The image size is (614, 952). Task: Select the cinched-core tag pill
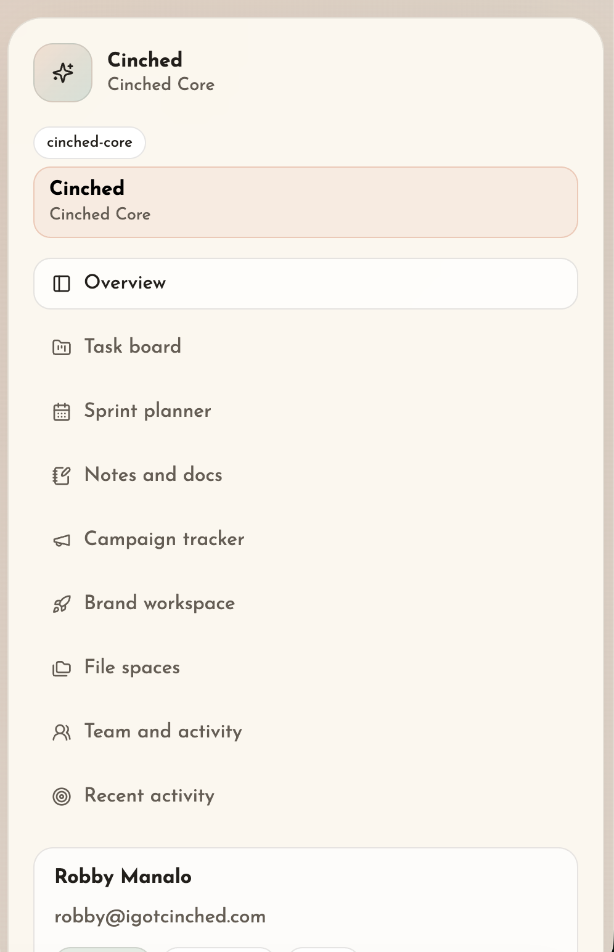coord(89,142)
